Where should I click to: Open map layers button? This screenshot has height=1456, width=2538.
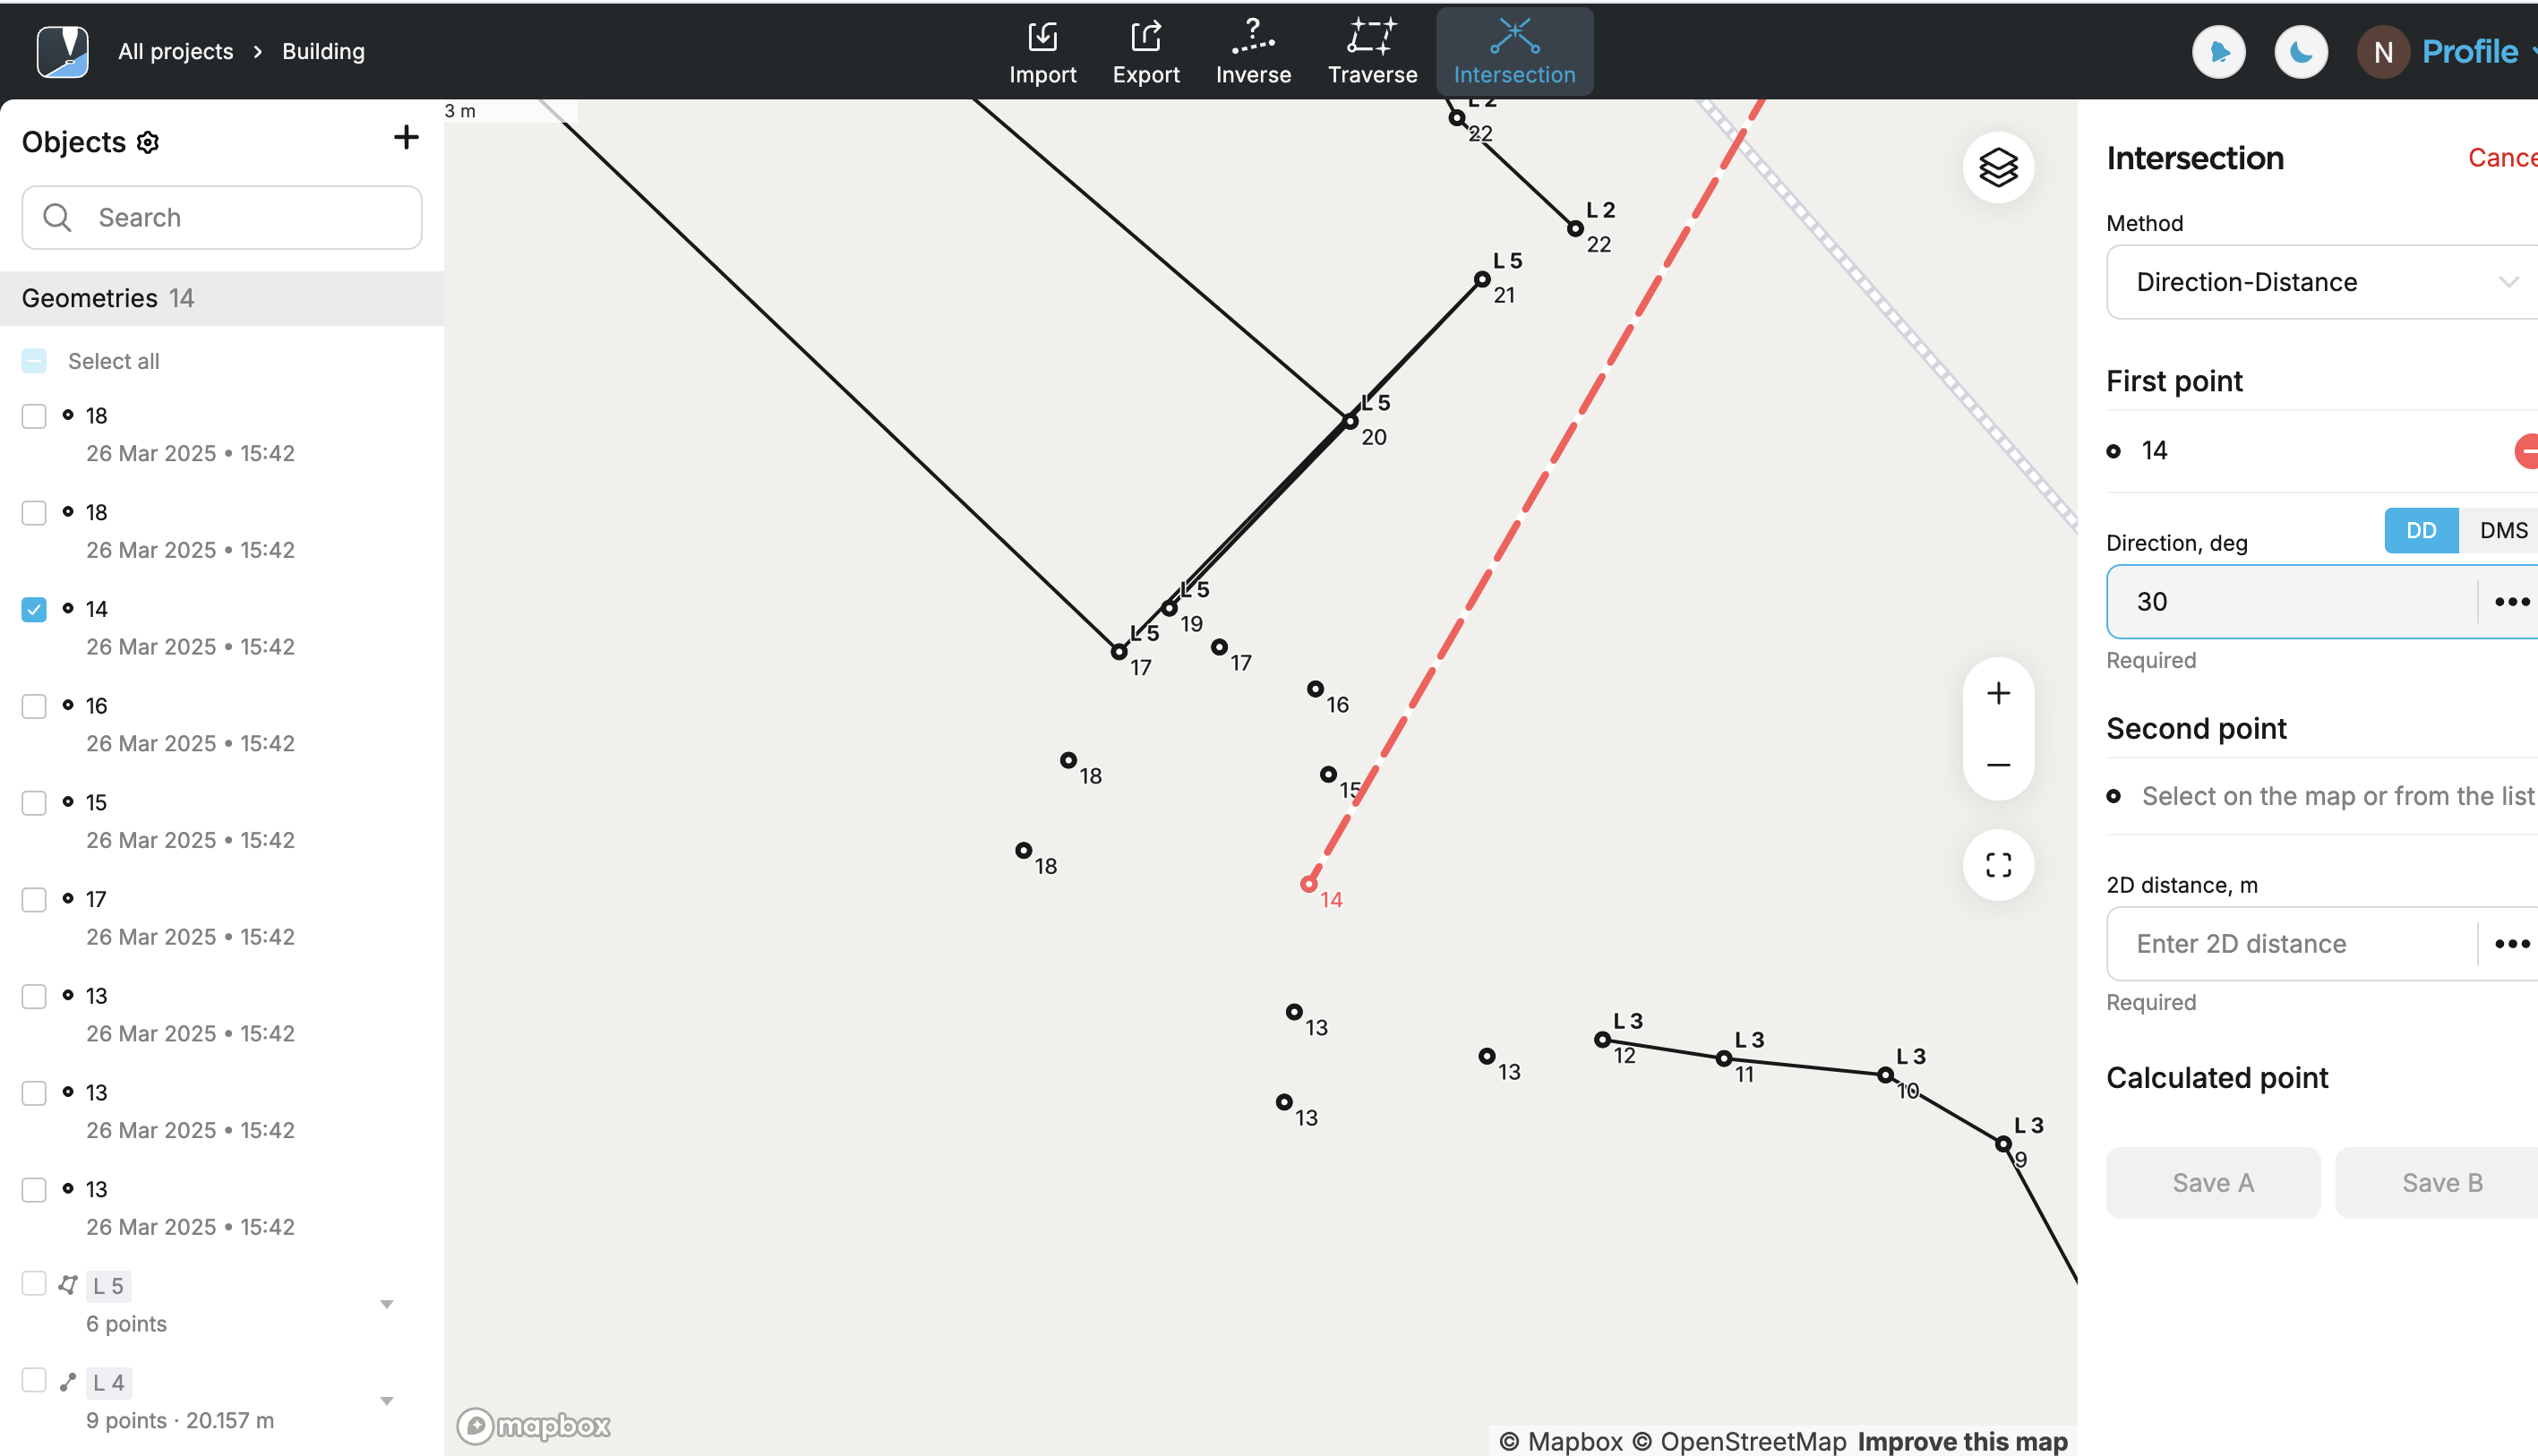1998,167
